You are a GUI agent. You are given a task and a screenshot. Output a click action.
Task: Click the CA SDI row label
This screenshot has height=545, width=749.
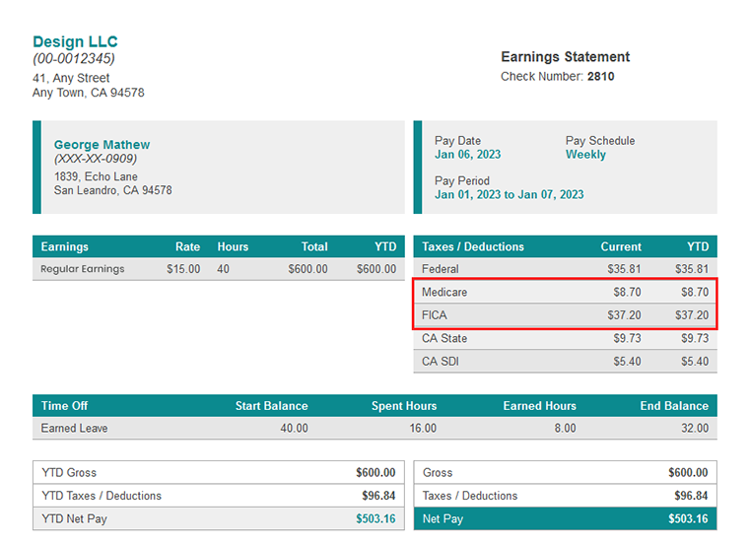[x=440, y=361]
